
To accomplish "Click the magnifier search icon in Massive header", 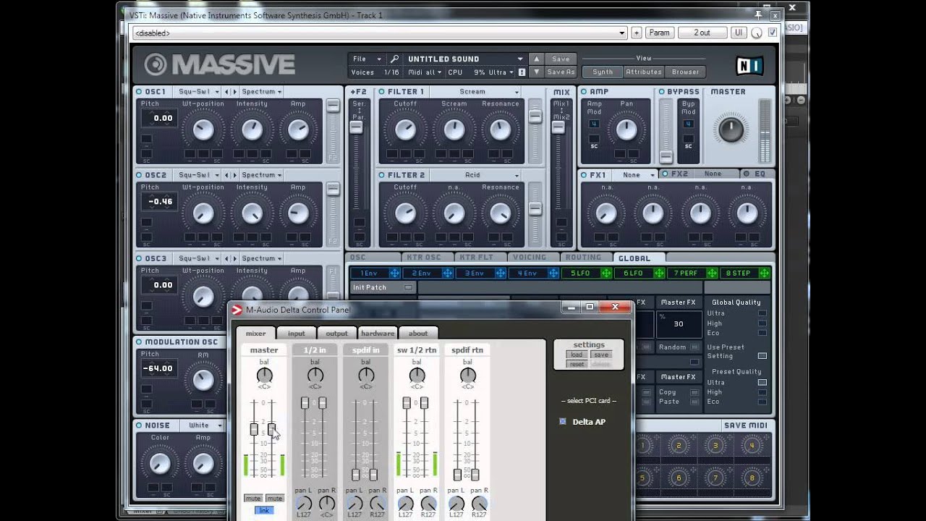I will tap(394, 59).
